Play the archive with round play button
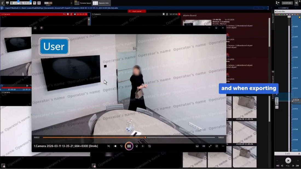This screenshot has width=301, height=169. [288, 160]
